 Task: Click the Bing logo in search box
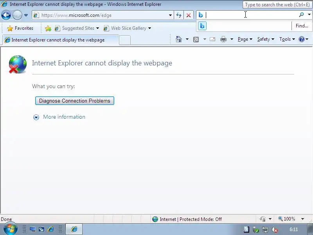coord(201,15)
